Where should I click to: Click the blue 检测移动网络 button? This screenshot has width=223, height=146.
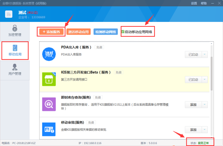106,32
